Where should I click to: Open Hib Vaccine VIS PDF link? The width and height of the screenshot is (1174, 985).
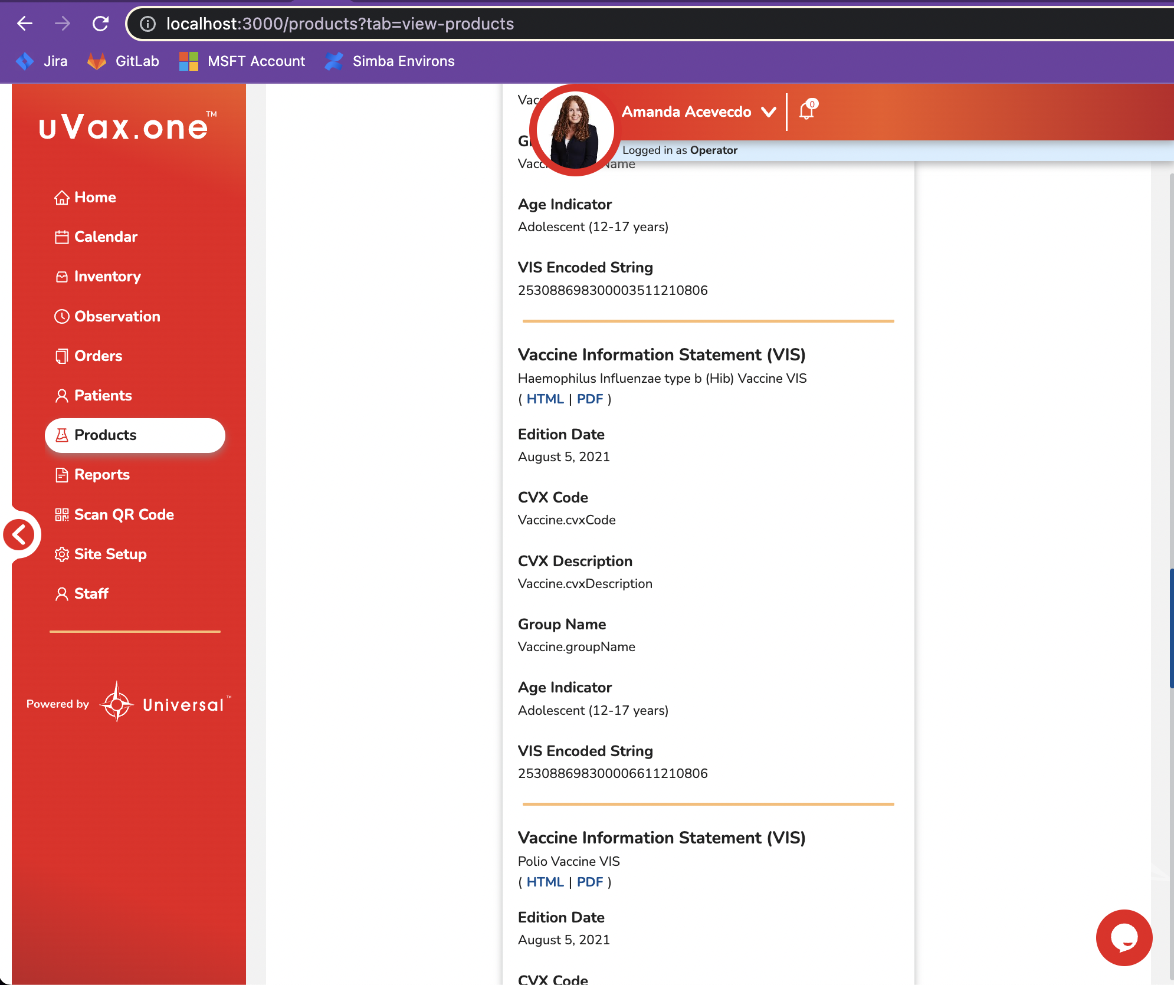(589, 399)
